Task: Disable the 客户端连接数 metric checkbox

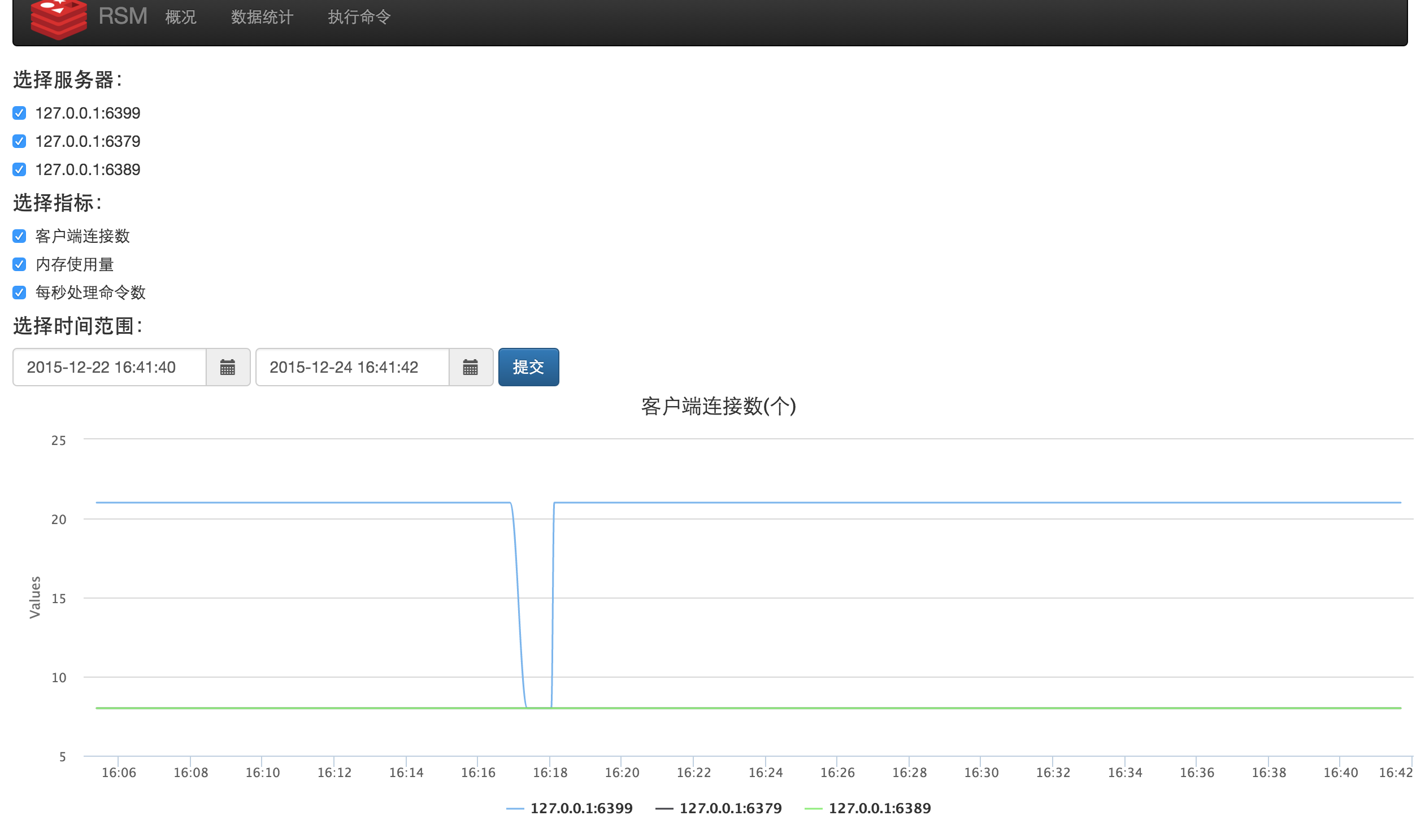Action: click(19, 237)
